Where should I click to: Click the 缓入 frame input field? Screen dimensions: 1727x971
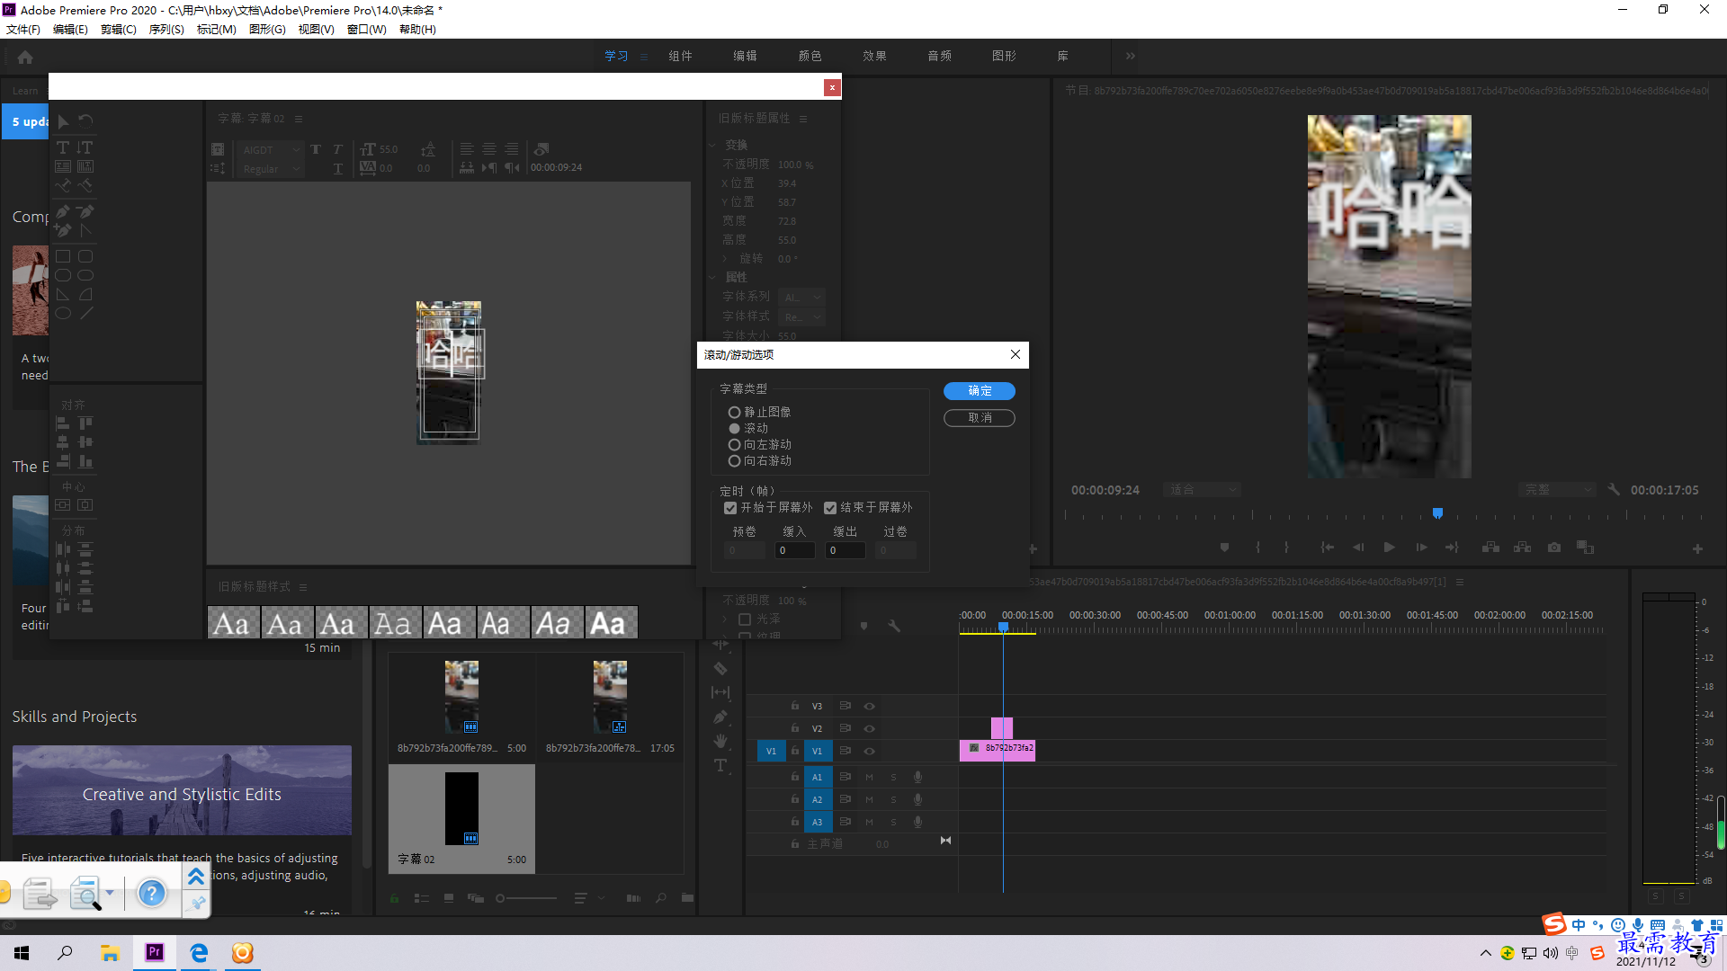pyautogui.click(x=795, y=550)
